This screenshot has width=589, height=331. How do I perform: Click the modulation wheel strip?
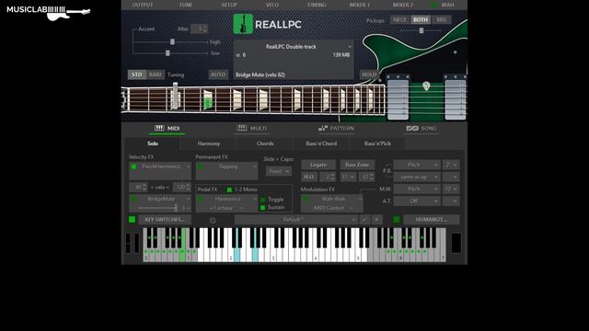137,243
